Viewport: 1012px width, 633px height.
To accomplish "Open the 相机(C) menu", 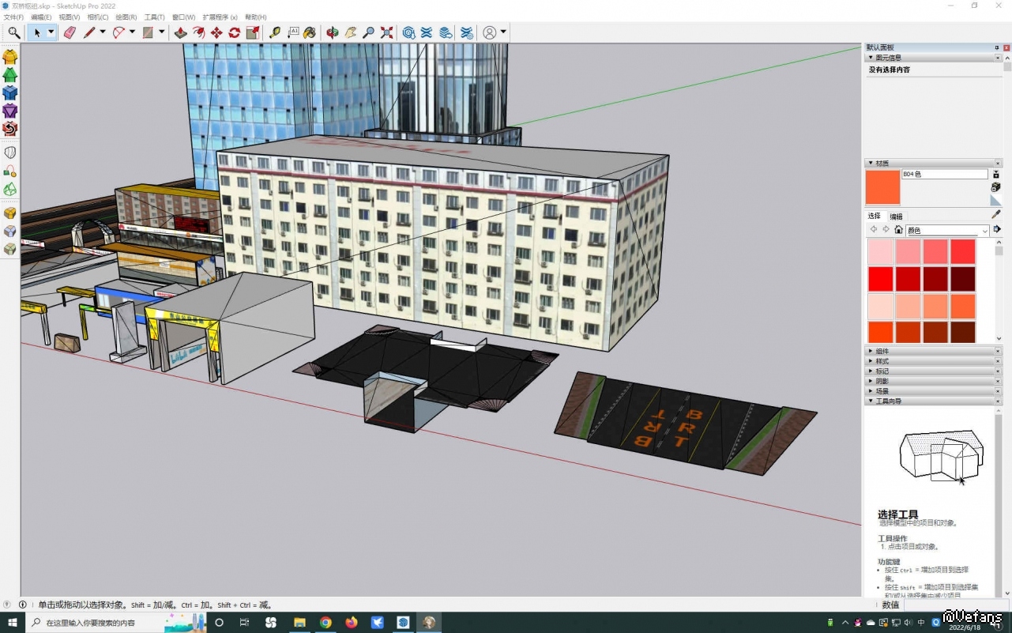I will pos(98,17).
